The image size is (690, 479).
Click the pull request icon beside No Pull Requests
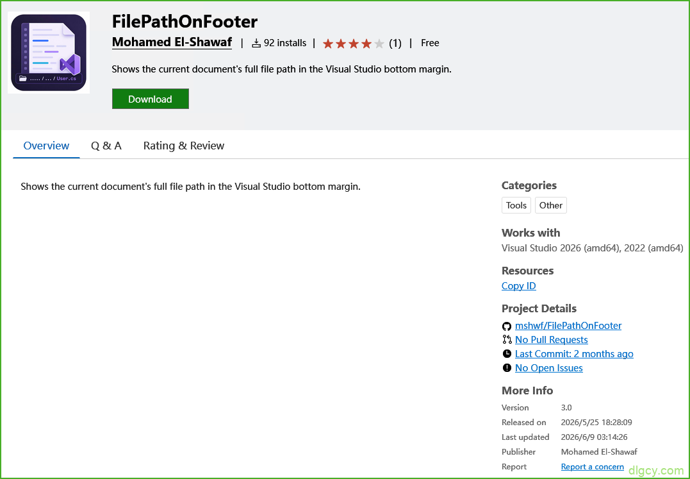[x=507, y=340]
